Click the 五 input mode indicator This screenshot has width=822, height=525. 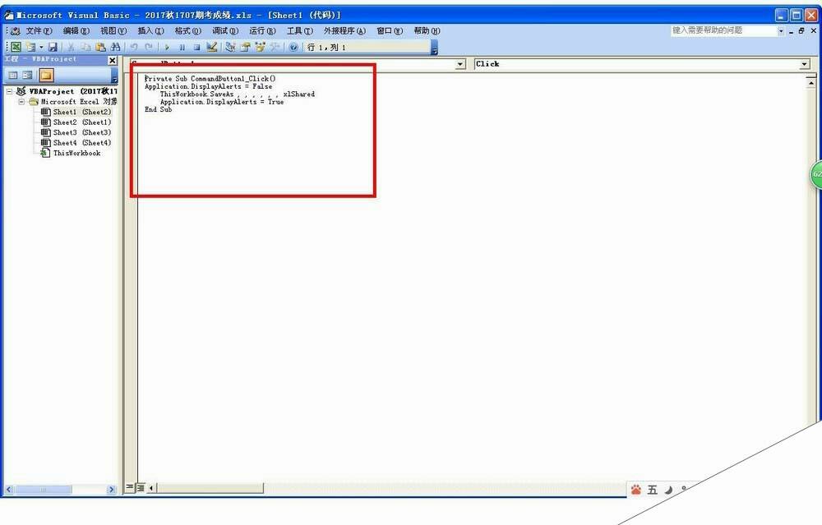tap(652, 490)
